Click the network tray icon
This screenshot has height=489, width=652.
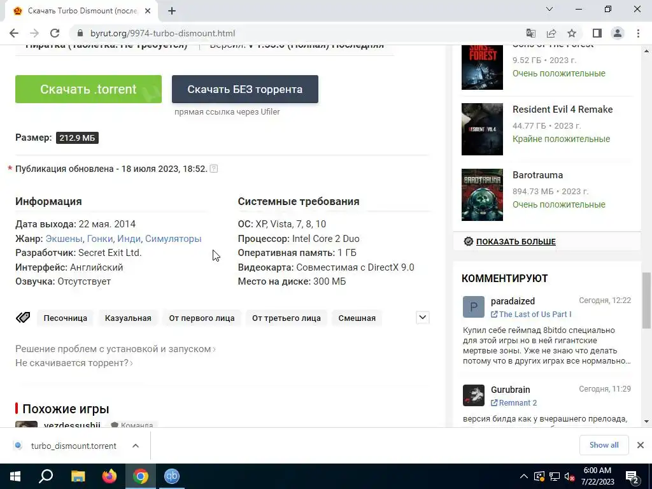click(x=555, y=476)
